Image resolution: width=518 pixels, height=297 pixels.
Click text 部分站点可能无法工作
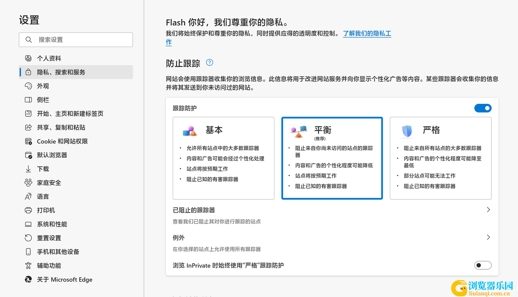coord(430,176)
